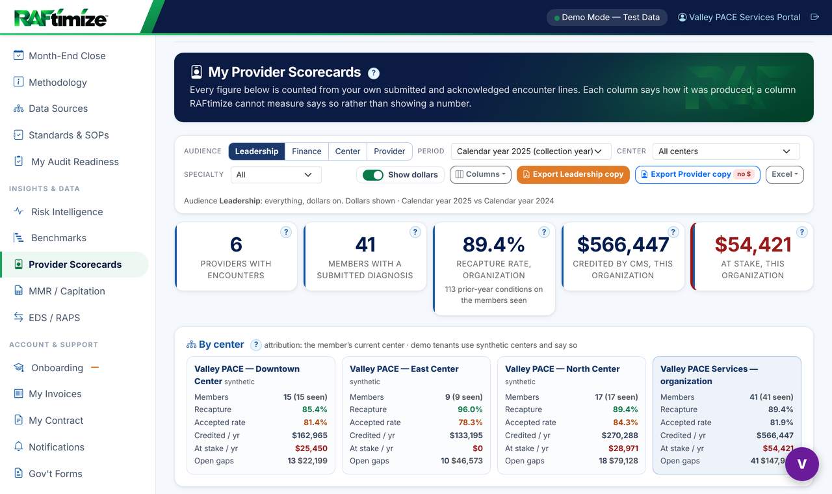Click the help icon beside My Provider Scorecards
Image resolution: width=832 pixels, height=494 pixels.
tap(374, 73)
